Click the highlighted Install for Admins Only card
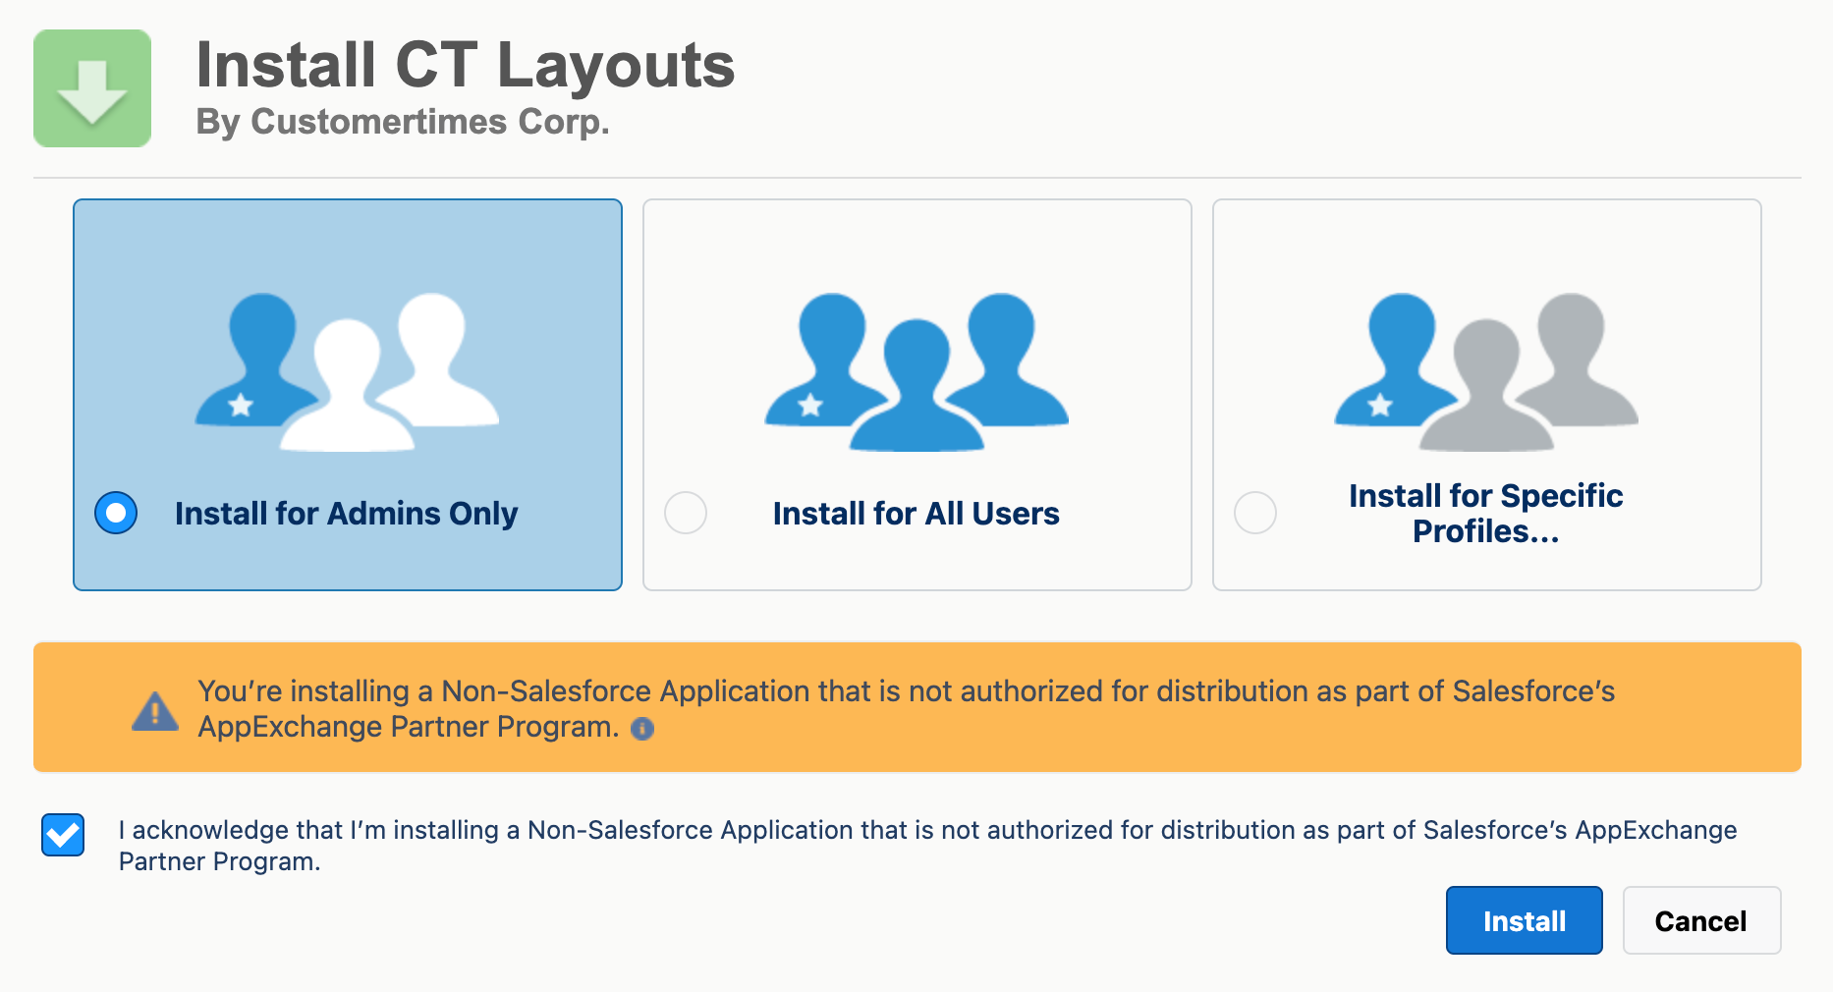 click(347, 395)
